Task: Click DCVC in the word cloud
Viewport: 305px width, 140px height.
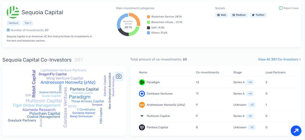Action: point(72,106)
